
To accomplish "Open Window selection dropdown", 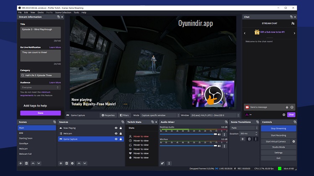I will click(215, 115).
